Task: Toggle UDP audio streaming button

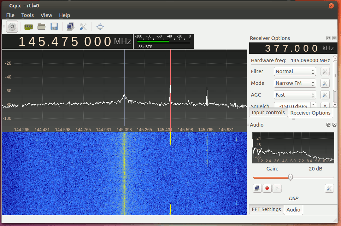Action: [257, 188]
